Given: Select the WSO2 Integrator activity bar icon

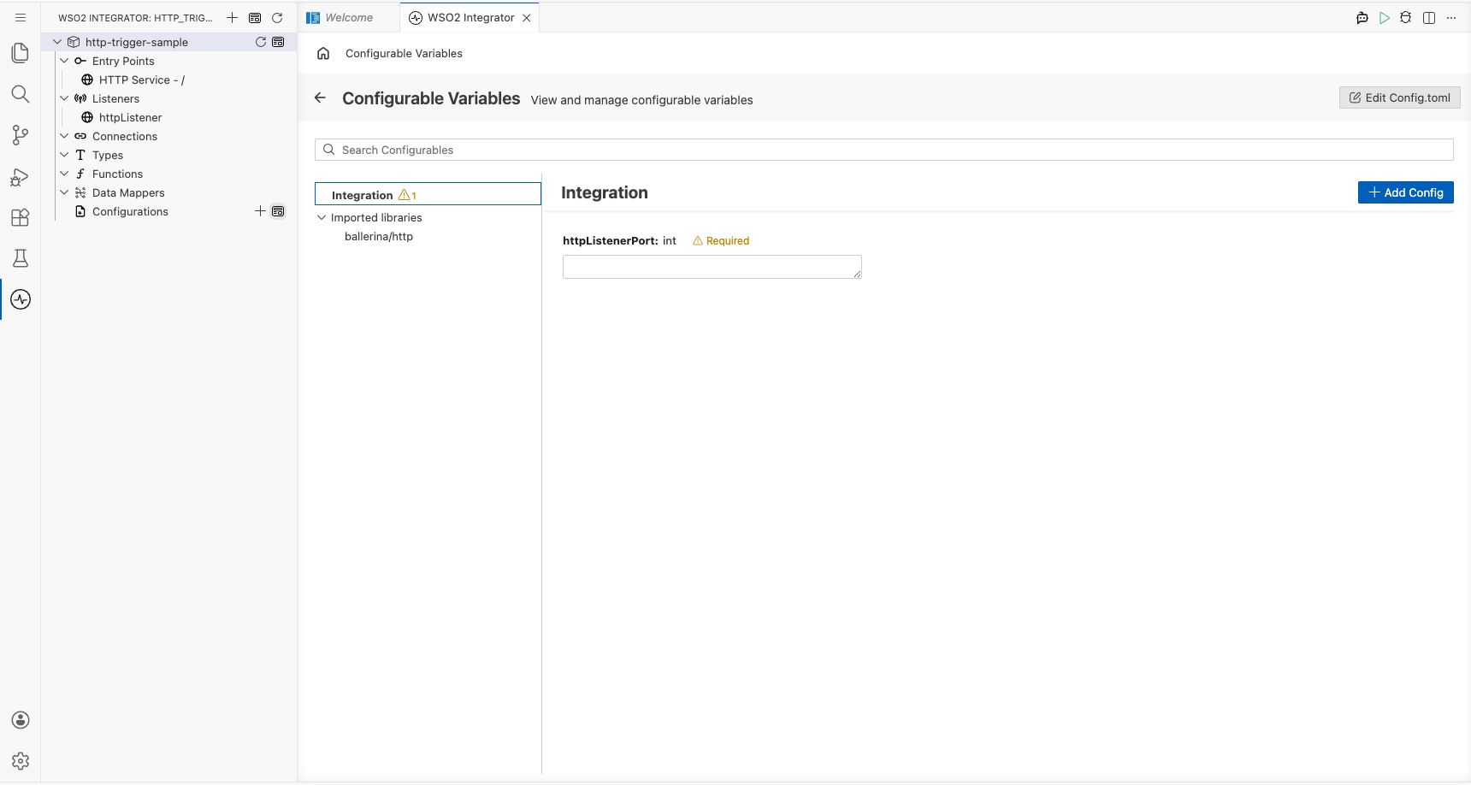Looking at the screenshot, I should [x=21, y=299].
